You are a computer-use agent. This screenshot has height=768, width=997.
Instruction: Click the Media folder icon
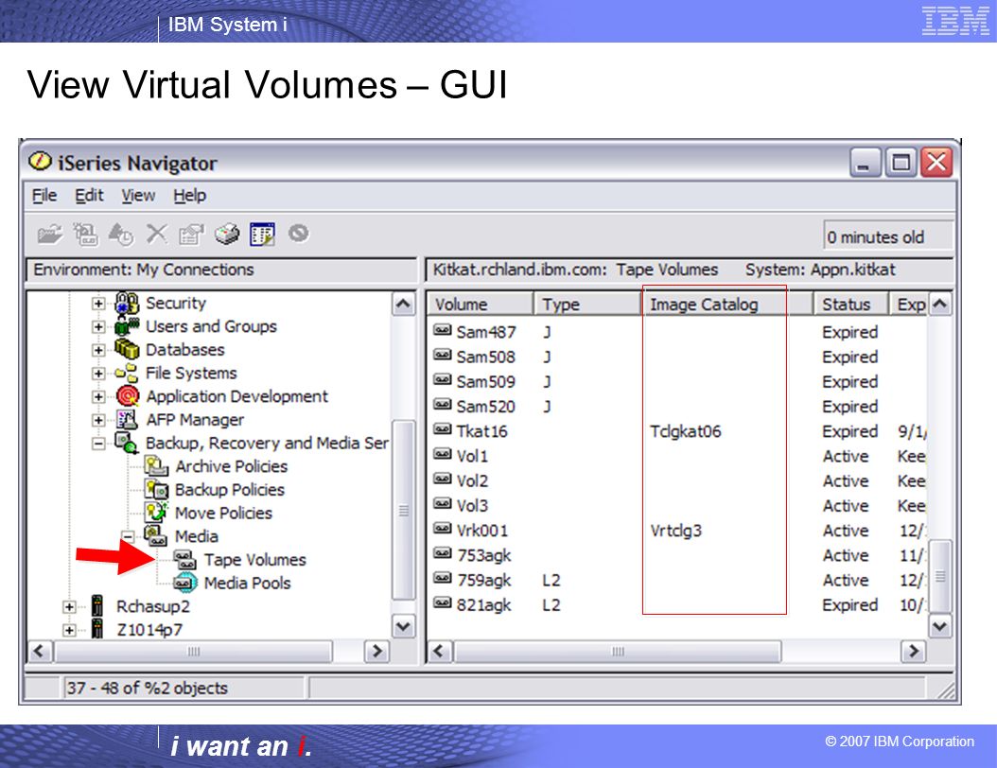click(x=156, y=536)
